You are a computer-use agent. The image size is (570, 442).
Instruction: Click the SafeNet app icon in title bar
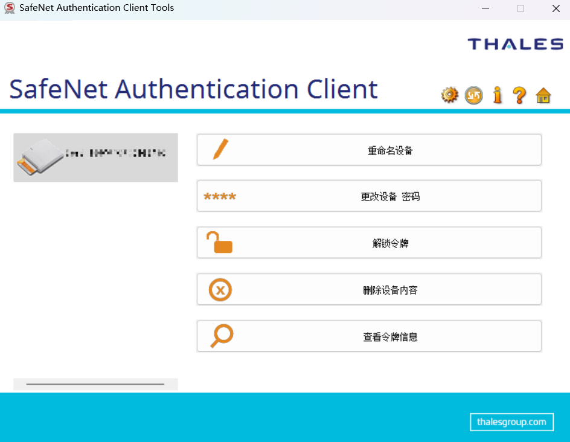point(10,8)
